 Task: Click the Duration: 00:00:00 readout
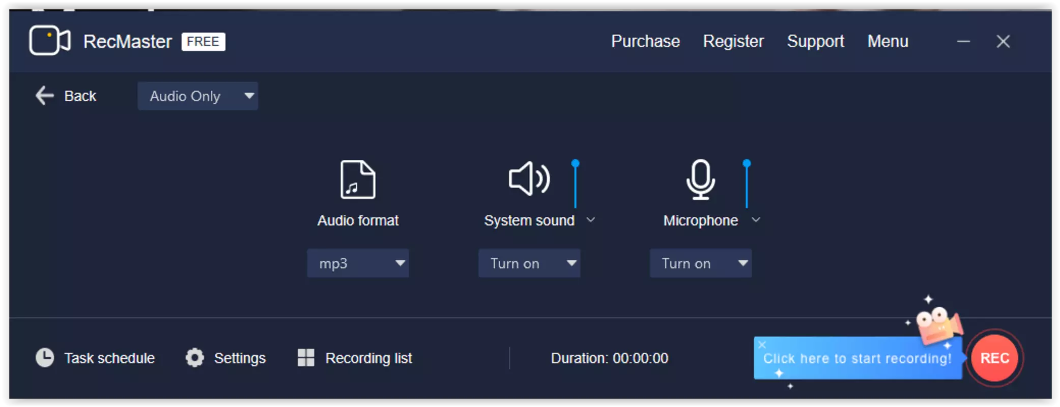coord(610,358)
